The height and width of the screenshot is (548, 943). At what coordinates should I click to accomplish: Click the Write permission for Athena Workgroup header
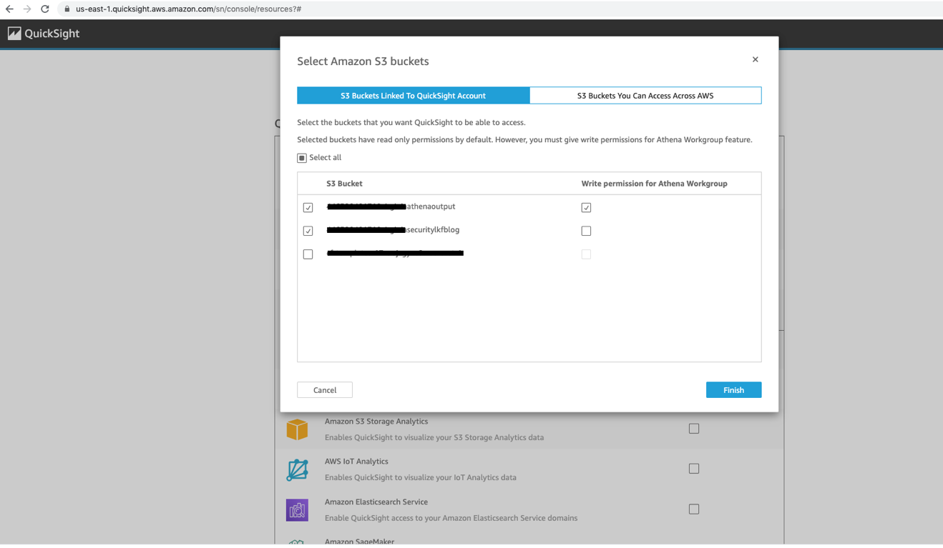(654, 184)
